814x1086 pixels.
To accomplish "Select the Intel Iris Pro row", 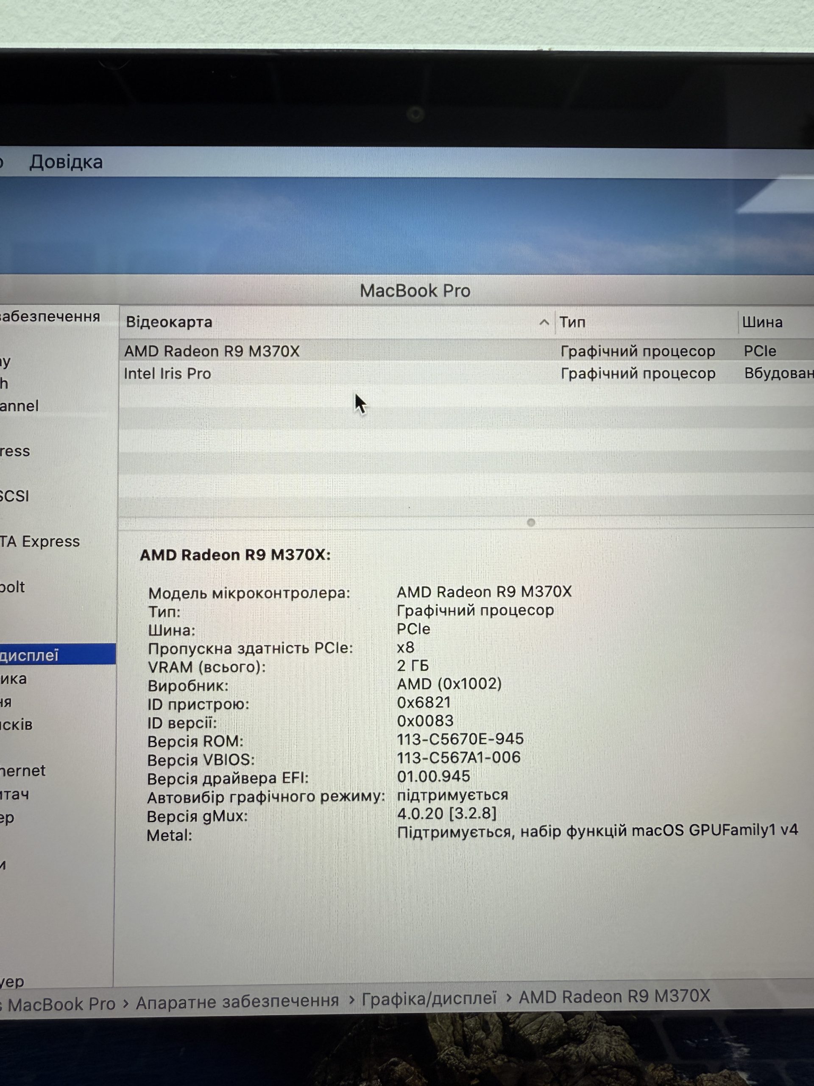I will coord(466,374).
